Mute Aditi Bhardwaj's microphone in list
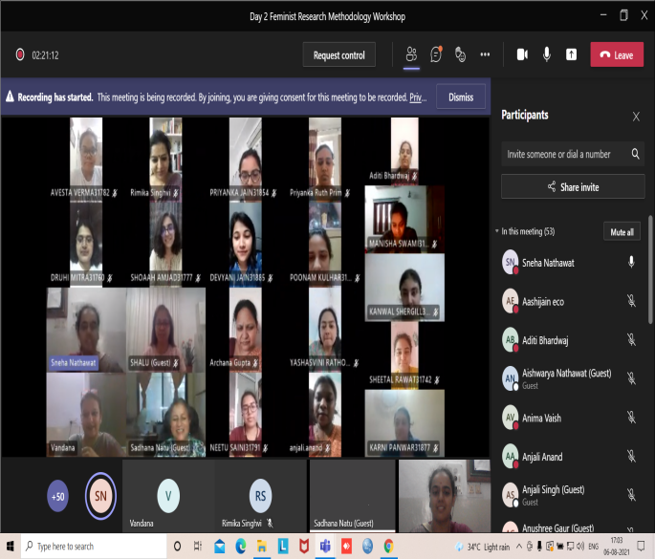The width and height of the screenshot is (655, 559). click(x=631, y=338)
